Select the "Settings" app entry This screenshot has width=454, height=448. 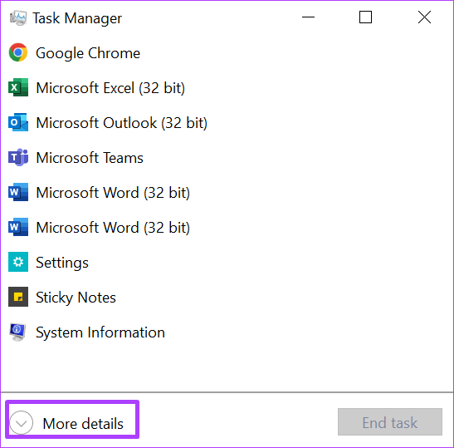coord(62,263)
